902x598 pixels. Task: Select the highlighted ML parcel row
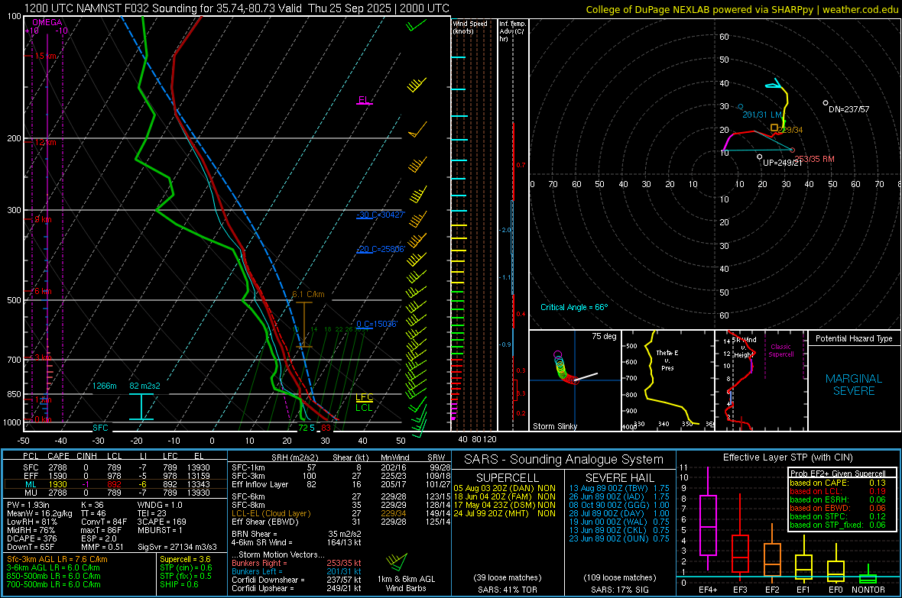(x=115, y=484)
